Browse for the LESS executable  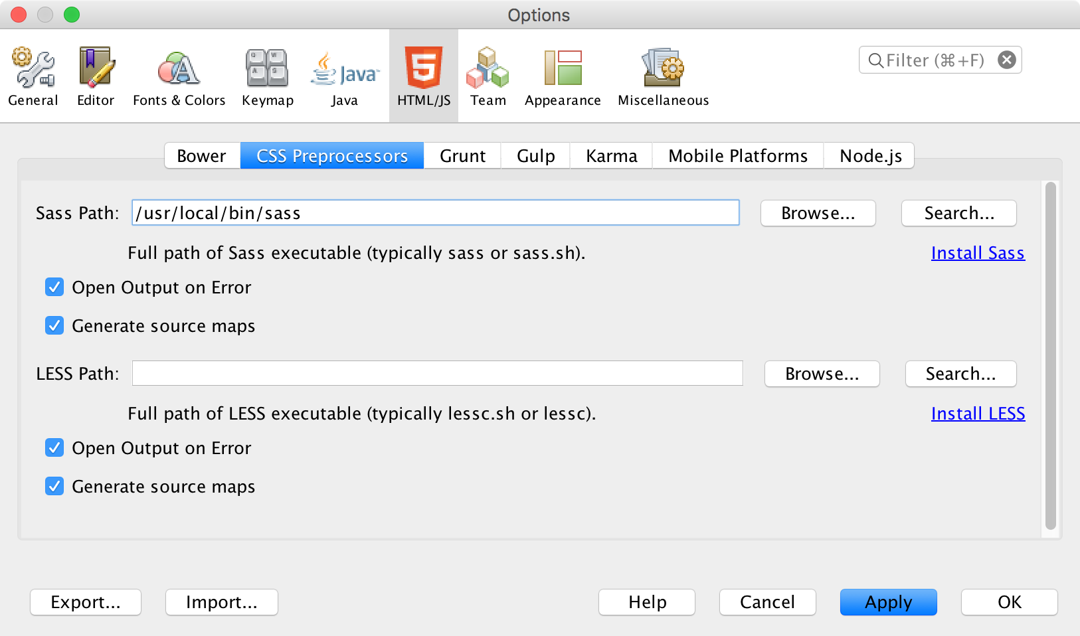822,374
